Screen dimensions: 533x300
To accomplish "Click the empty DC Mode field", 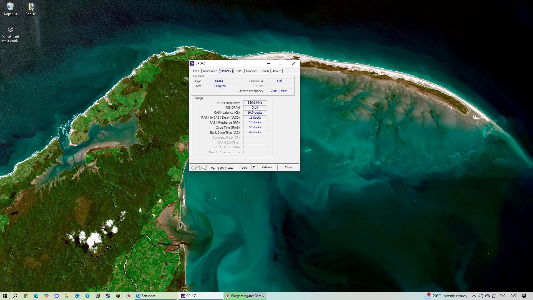I will pos(278,86).
